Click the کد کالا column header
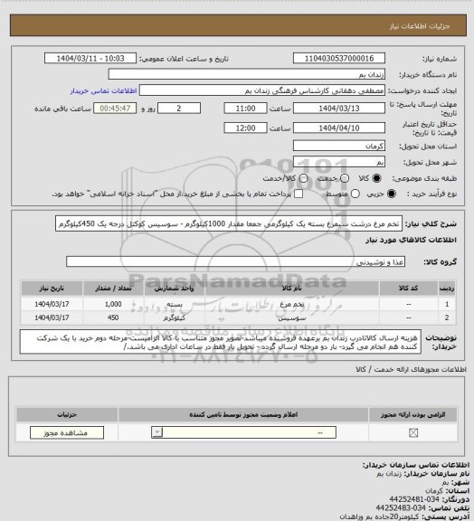474x521 pixels. (409, 288)
